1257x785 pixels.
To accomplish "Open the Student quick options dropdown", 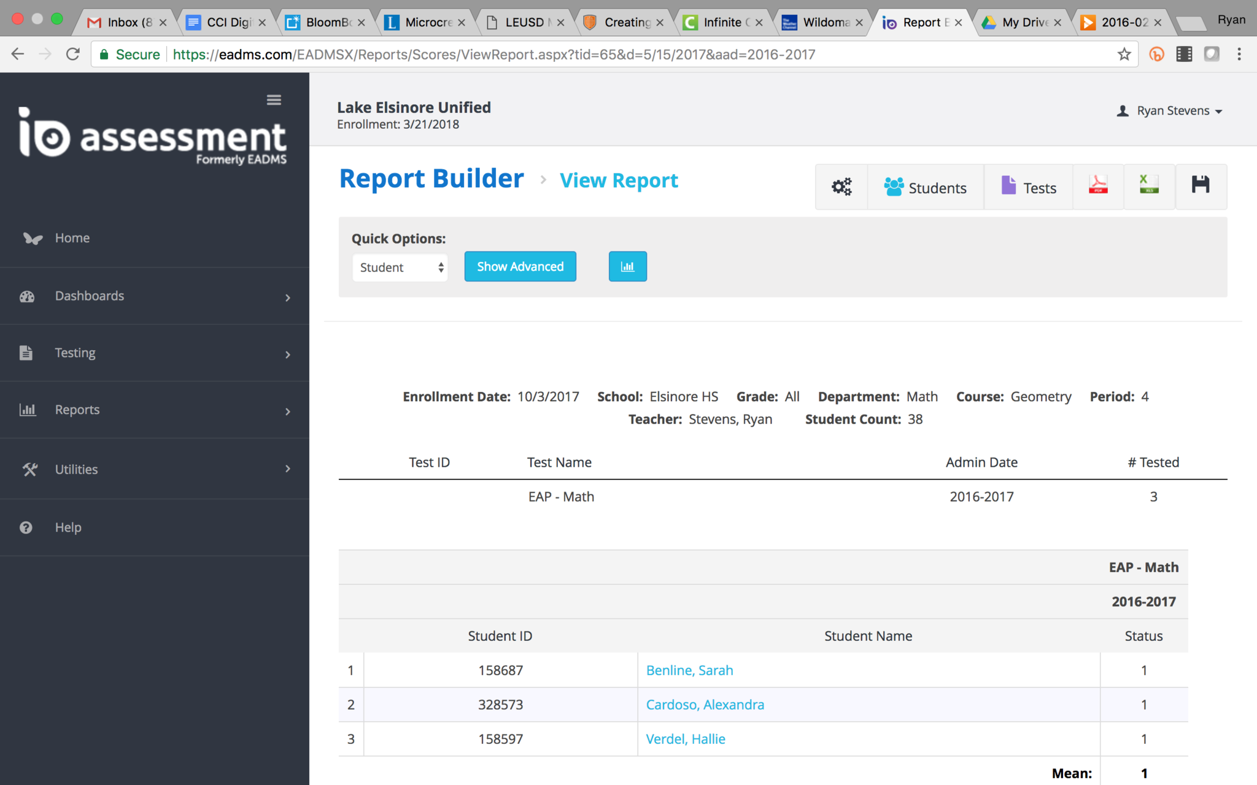I will [x=400, y=267].
